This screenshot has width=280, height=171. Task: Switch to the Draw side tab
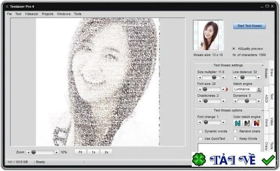coord(272,73)
